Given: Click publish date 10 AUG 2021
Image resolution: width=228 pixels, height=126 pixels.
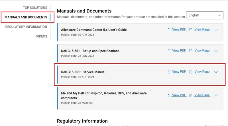Looking at the screenshot, I should [x=78, y=77].
